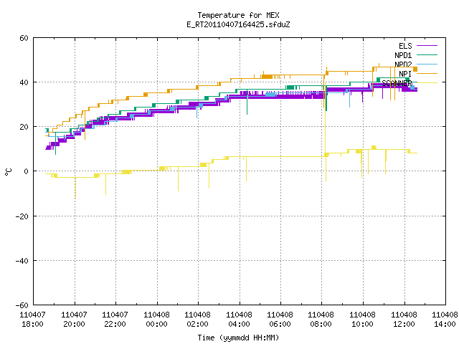
Task: Click the x-axis tick 110408 08:00
Action: coord(321,320)
